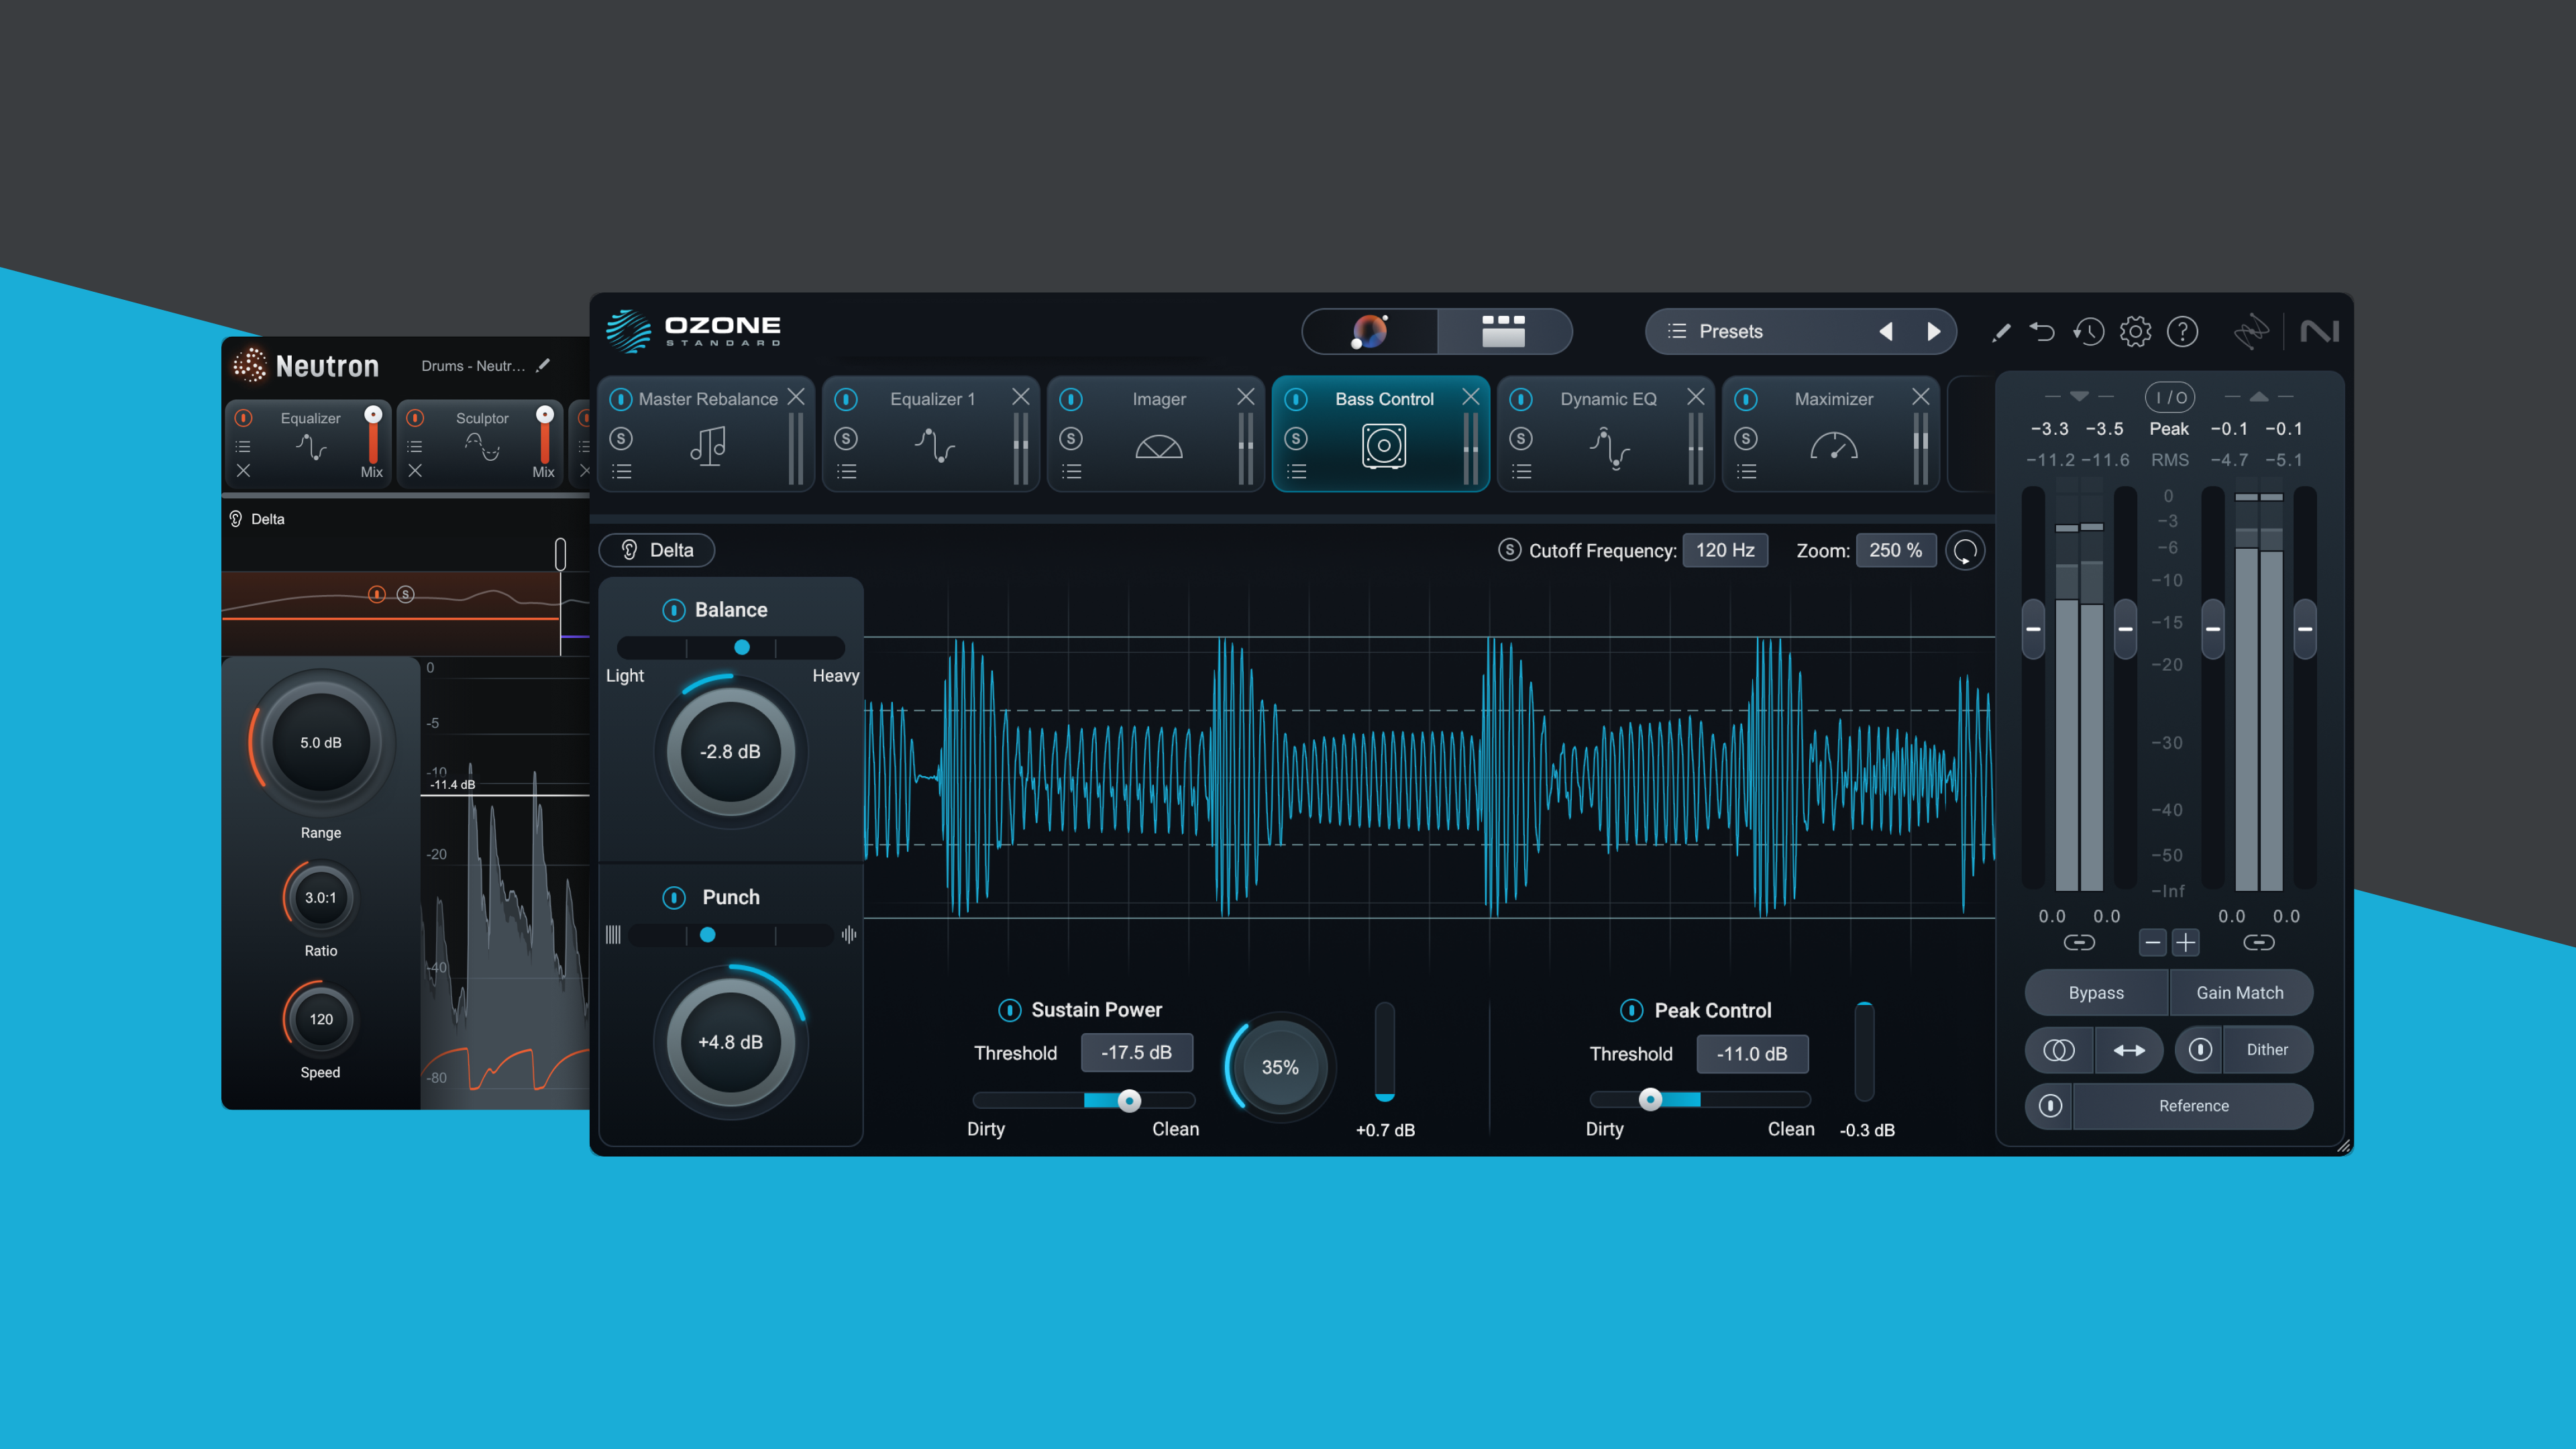Click the undo arrow icon
The width and height of the screenshot is (2576, 1449).
click(2041, 331)
